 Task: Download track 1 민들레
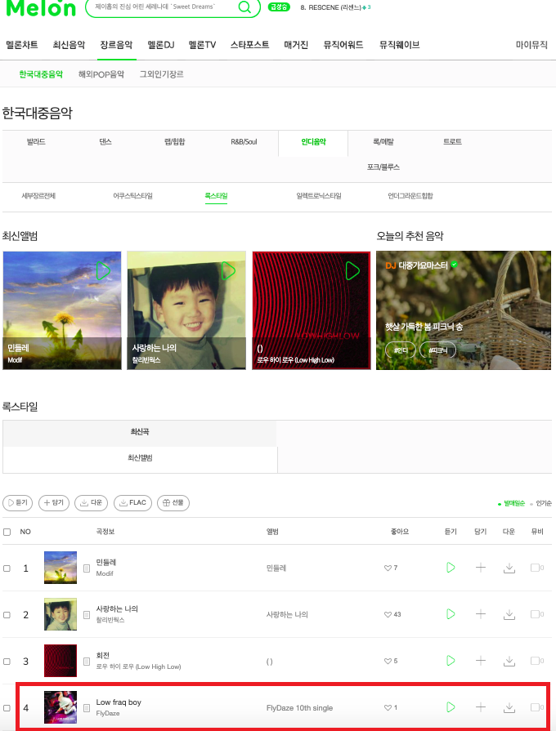point(509,568)
